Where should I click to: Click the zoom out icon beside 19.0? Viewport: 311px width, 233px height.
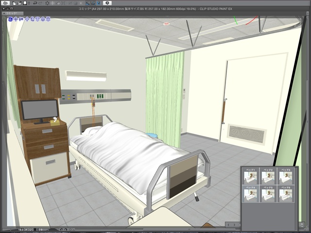tap(26, 230)
